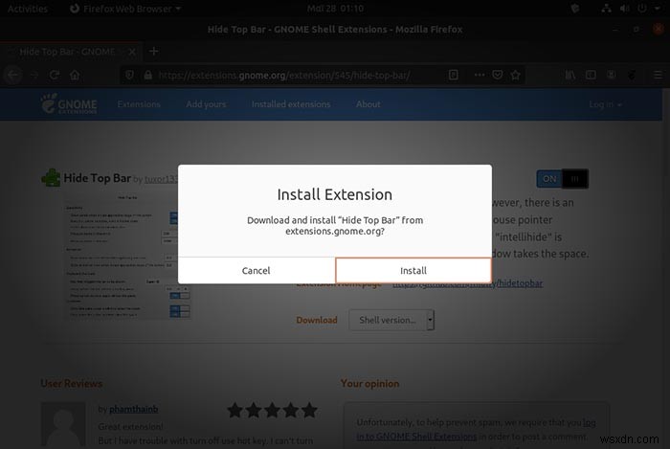Expand the Log in dropdown
670x449 pixels.
pyautogui.click(x=606, y=104)
